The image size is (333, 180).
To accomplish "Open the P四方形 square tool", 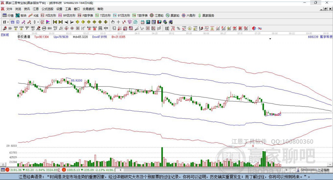I will 48,16.
